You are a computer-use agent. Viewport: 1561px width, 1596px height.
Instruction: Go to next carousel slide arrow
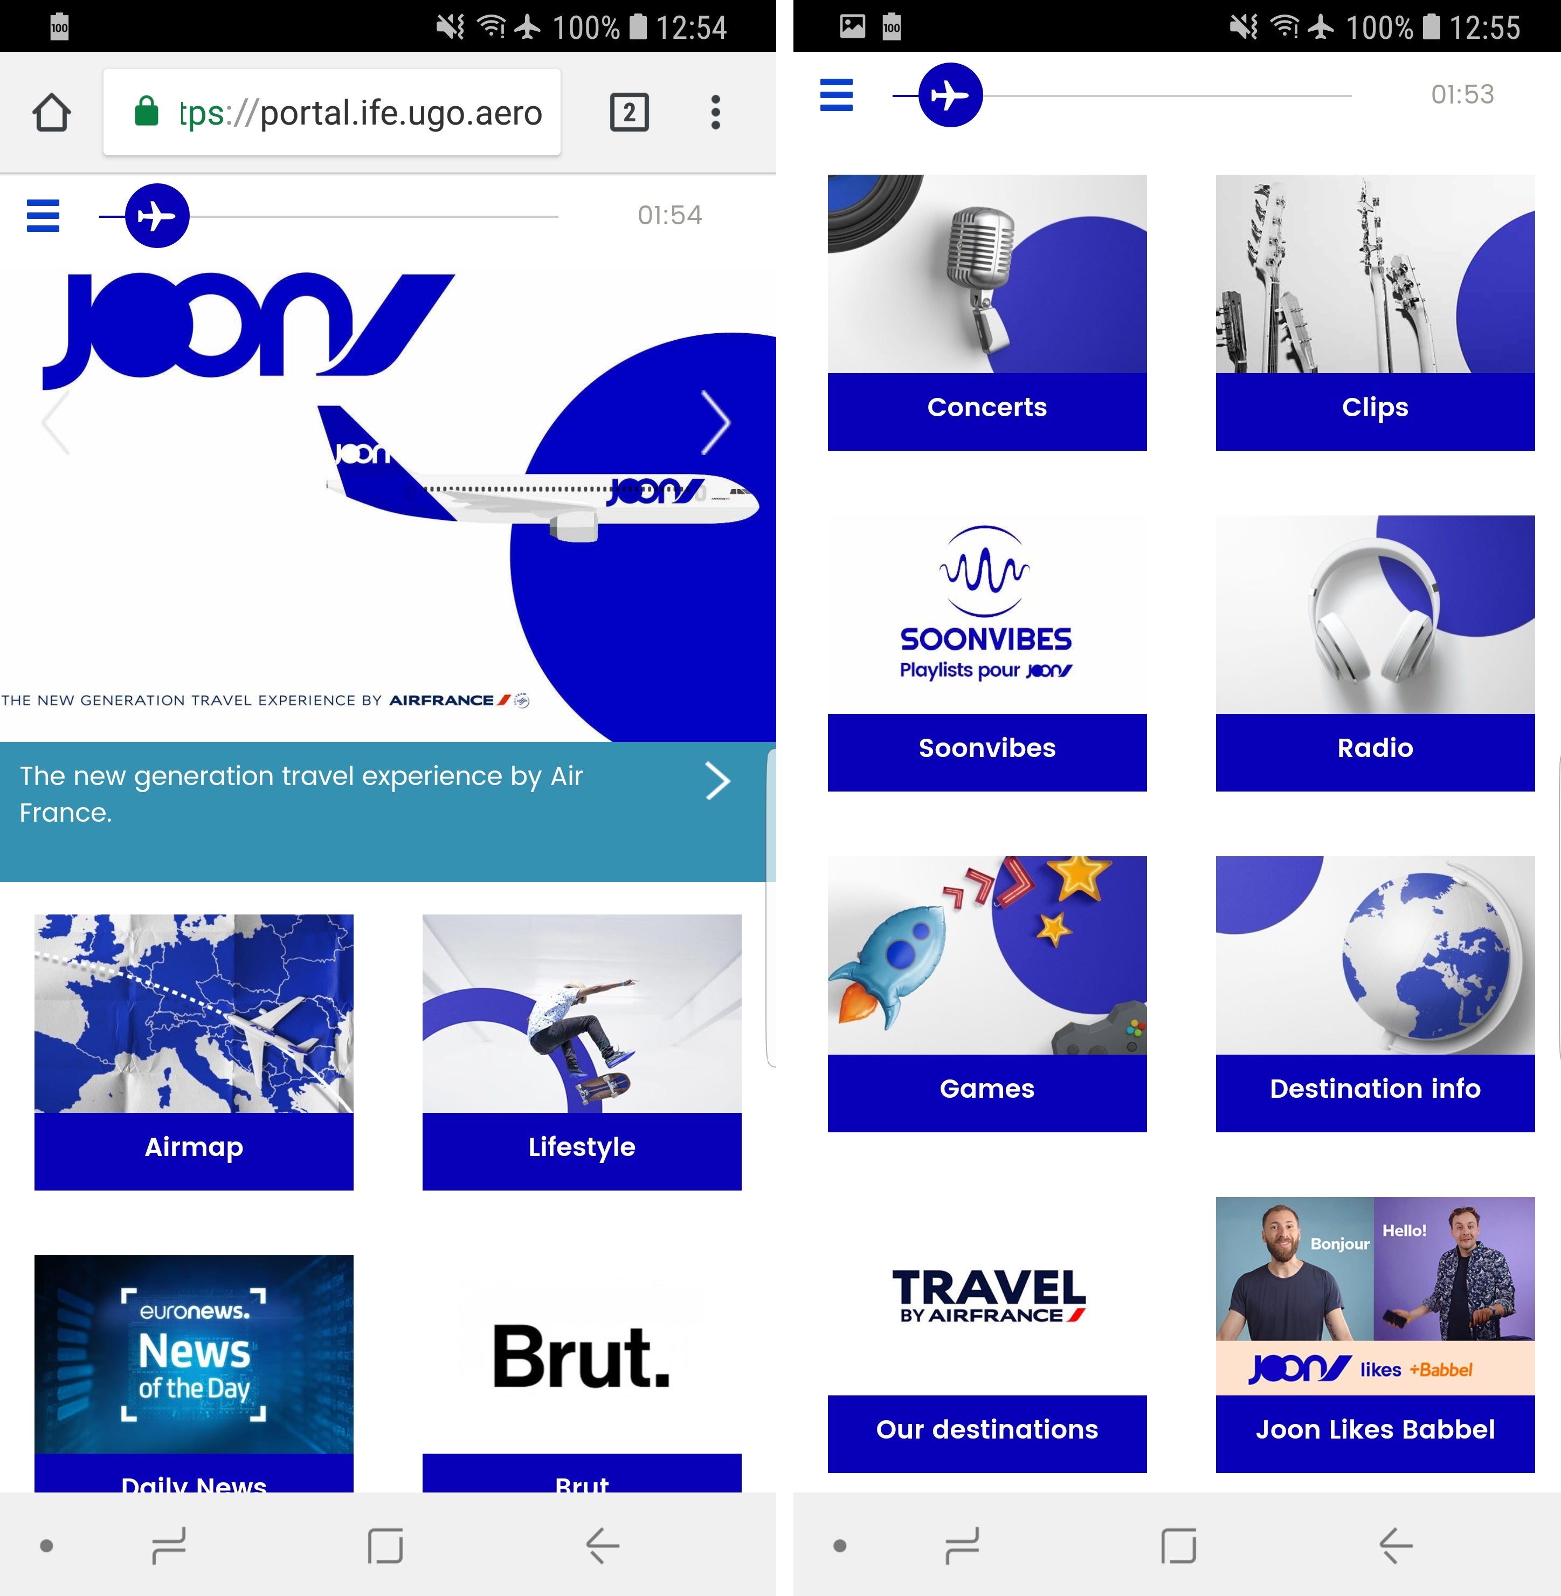coord(715,422)
